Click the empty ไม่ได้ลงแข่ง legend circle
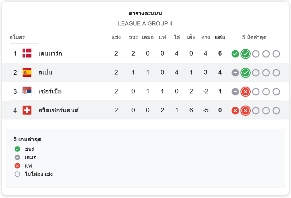 tap(17, 174)
